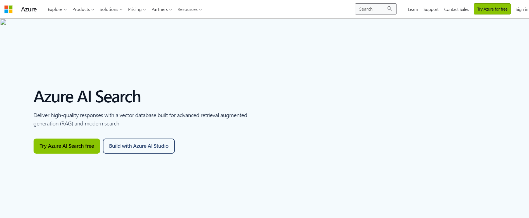Screen dimensions: 529x218
Task: Choose Build with Azure AI Studio
Action: tap(139, 146)
